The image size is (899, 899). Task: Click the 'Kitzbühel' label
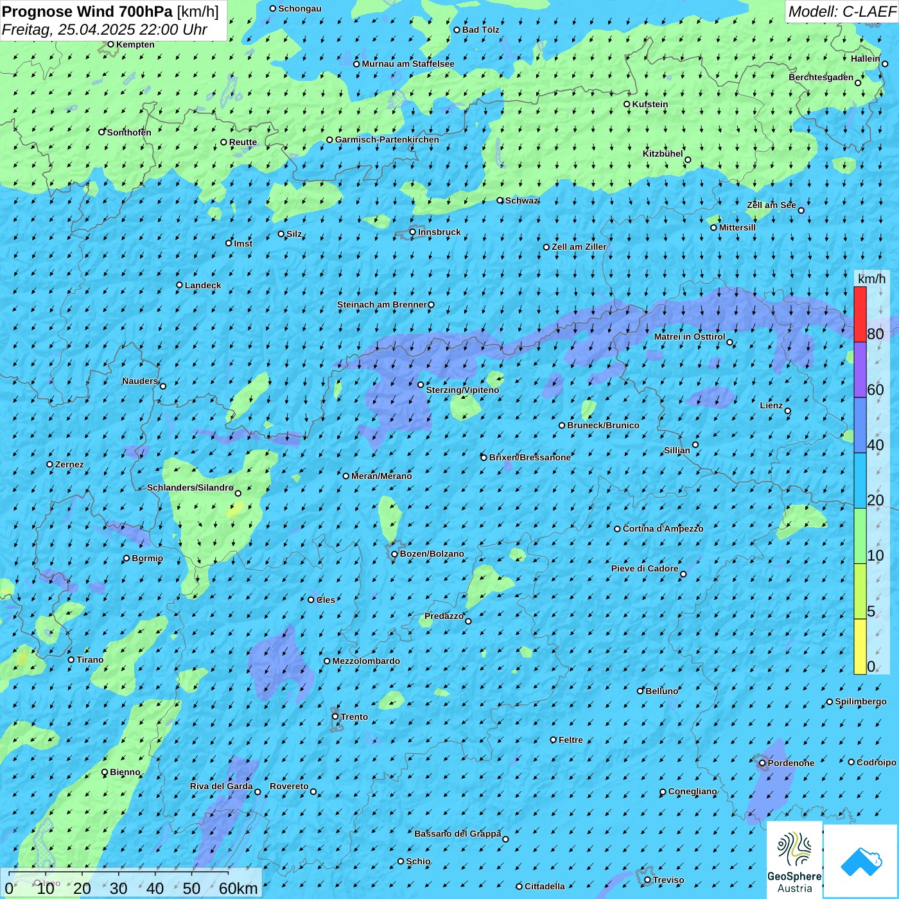pyautogui.click(x=663, y=153)
